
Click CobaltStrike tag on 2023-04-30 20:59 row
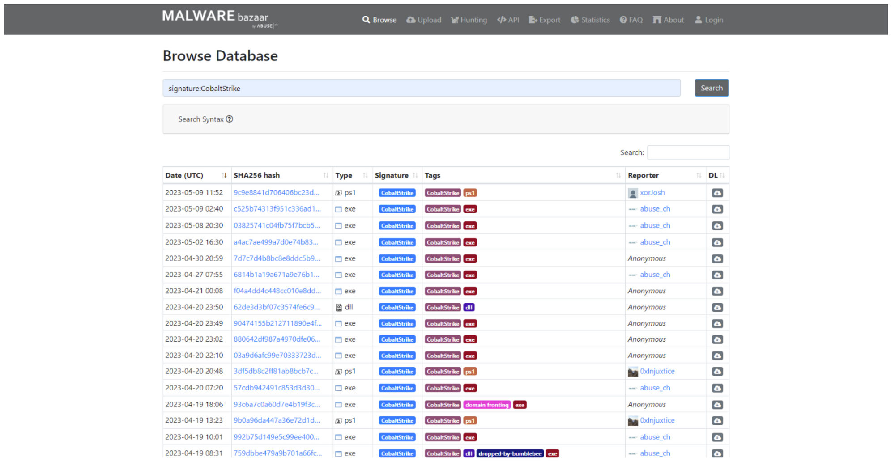point(443,259)
